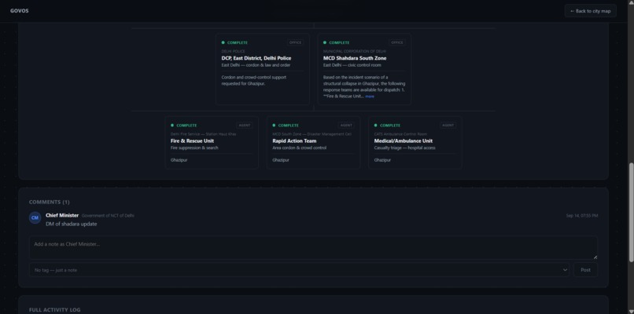
Task: Click the chevron arrow of the tag dropdown
Action: tap(565, 270)
